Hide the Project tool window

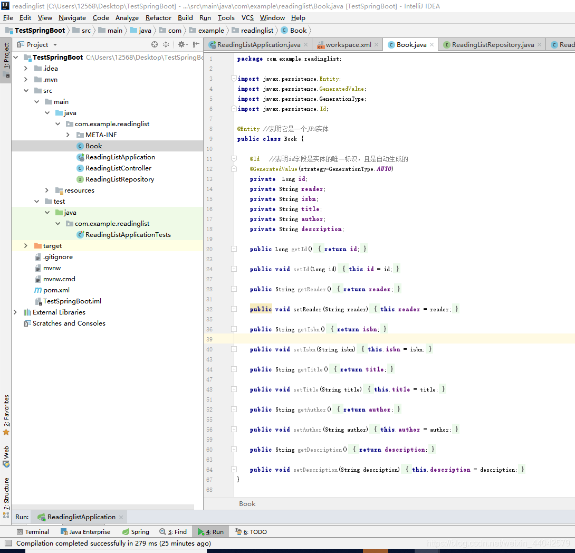pos(196,44)
